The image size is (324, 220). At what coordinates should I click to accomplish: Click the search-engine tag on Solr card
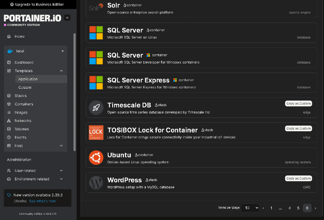coord(300,13)
